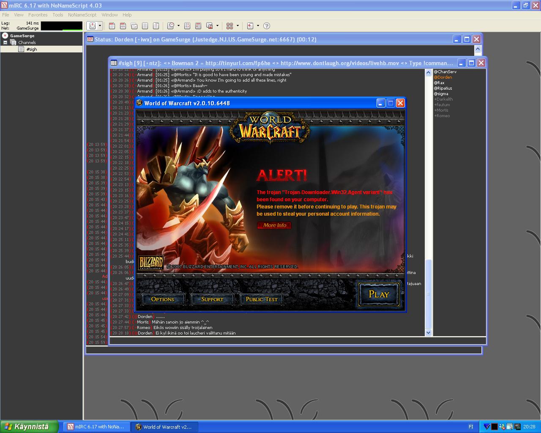The image size is (541, 433).
Task: Click More Info about the trojan alert
Action: click(274, 225)
